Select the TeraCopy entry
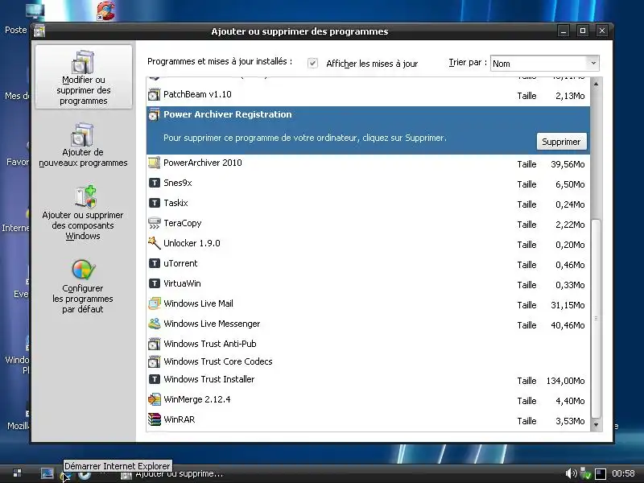The width and height of the screenshot is (644, 483). point(368,224)
